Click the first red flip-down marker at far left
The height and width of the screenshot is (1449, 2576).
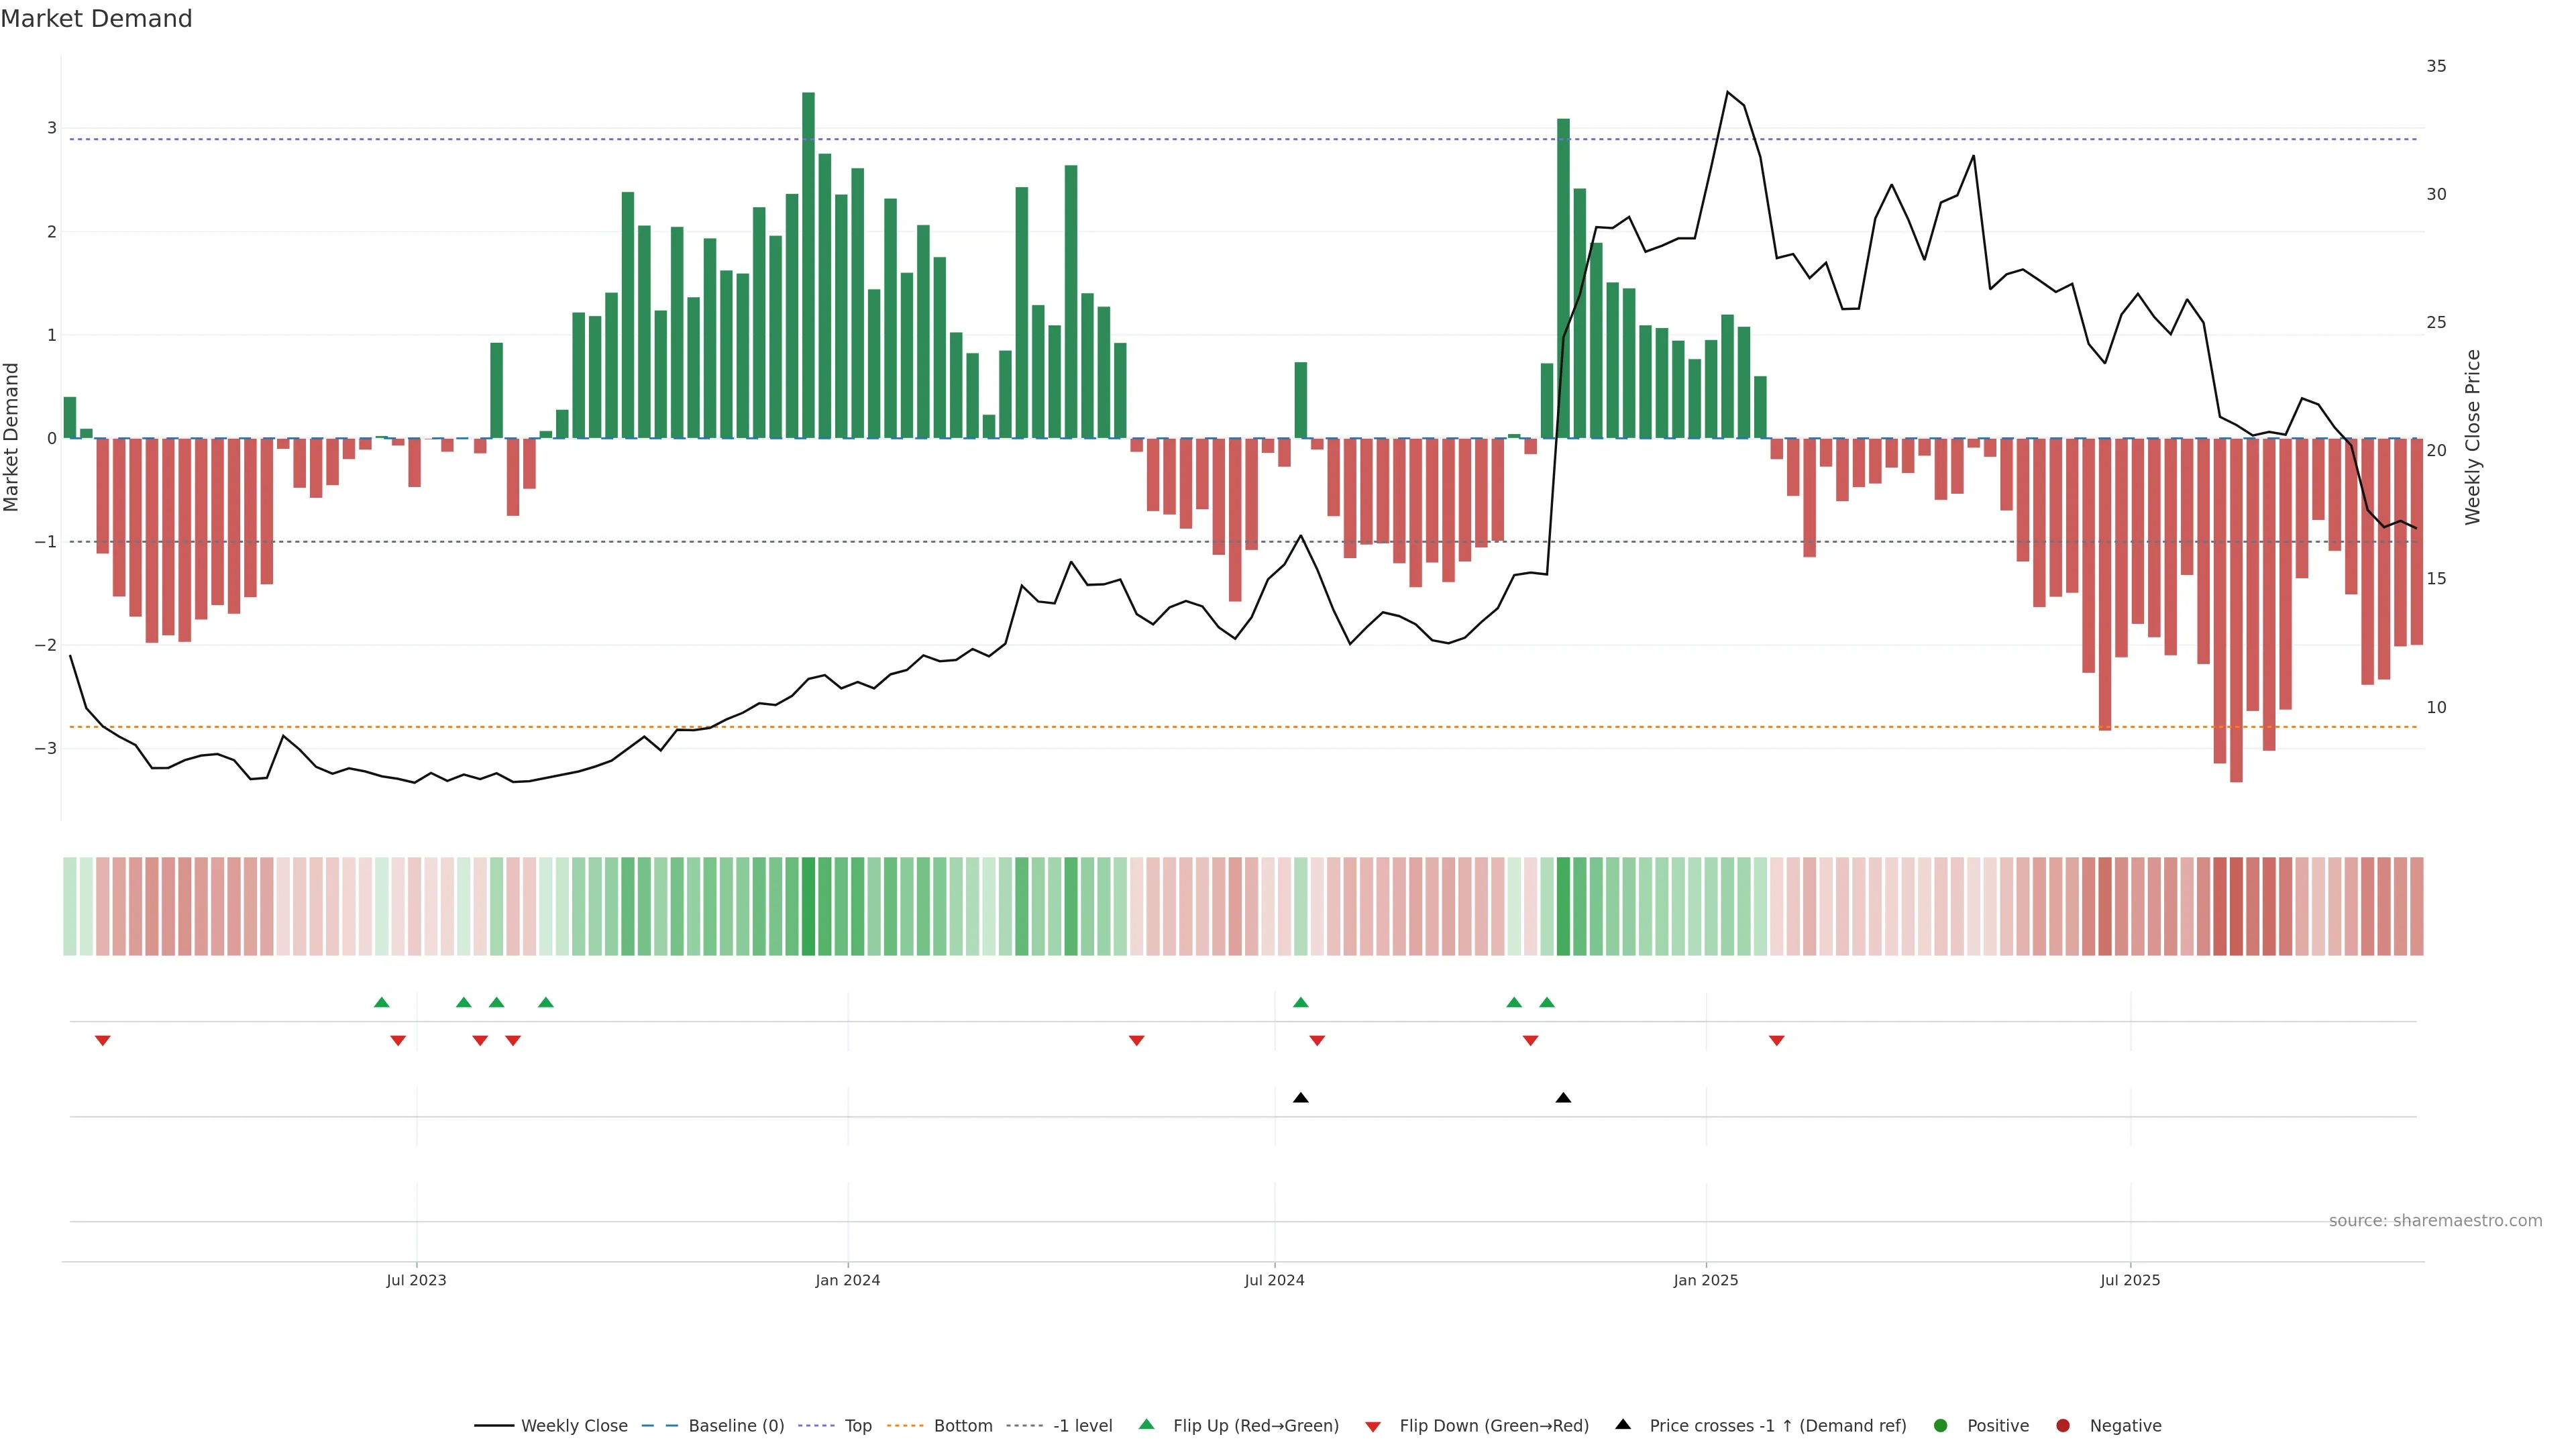102,1041
